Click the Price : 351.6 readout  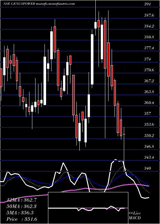coord(22,219)
